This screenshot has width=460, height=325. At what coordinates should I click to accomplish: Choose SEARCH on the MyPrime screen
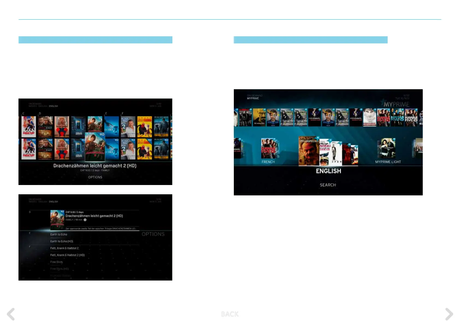point(328,185)
